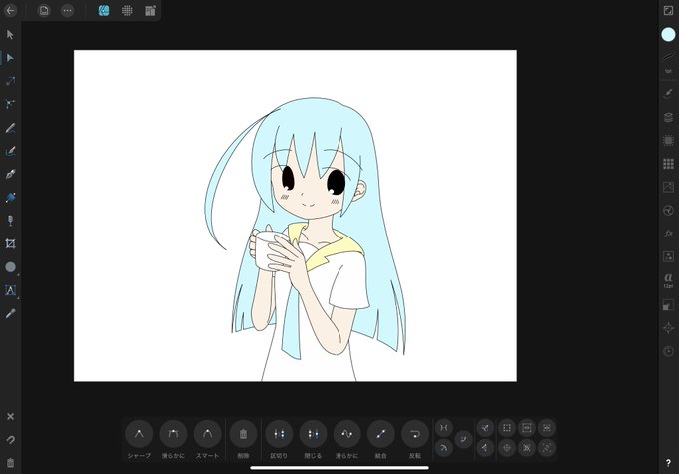Toggle the dotted-square snap option
The height and width of the screenshot is (474, 679).
click(507, 428)
